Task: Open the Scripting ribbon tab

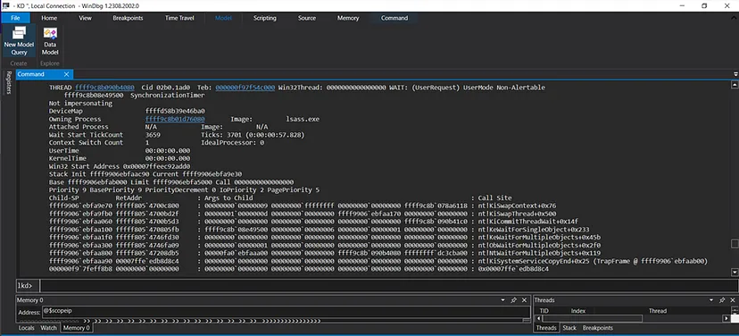Action: 265,18
